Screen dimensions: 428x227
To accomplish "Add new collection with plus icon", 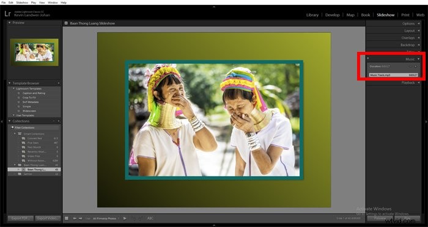I will point(59,121).
